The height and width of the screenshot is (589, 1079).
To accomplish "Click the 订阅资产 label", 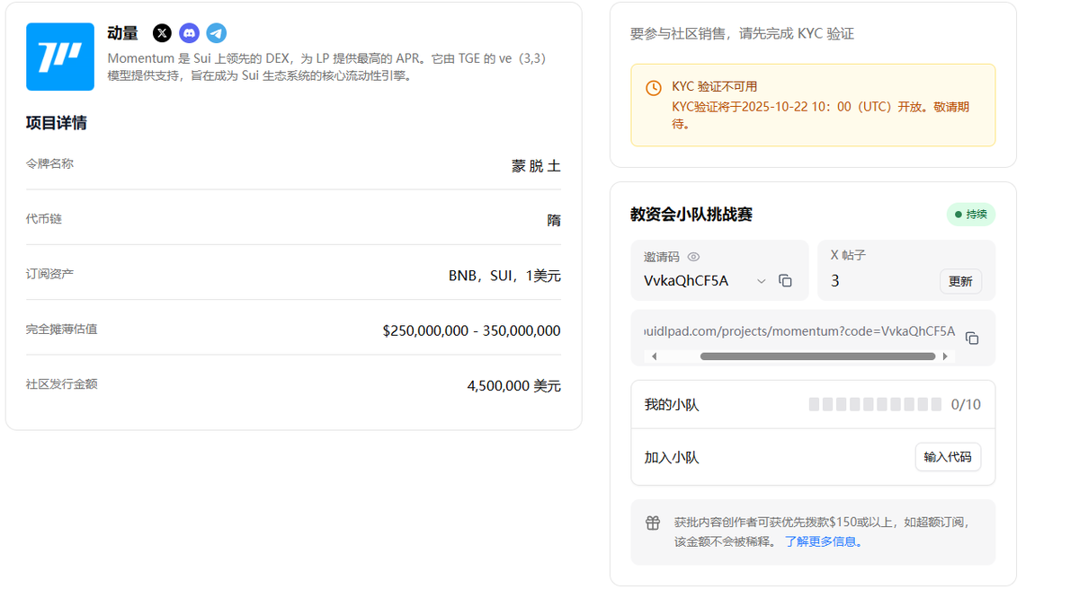I will (49, 273).
